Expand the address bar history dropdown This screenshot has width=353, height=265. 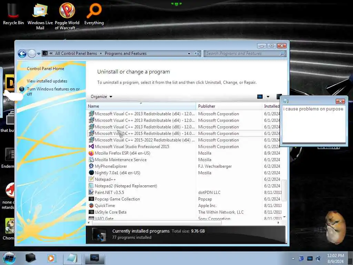coord(189,53)
